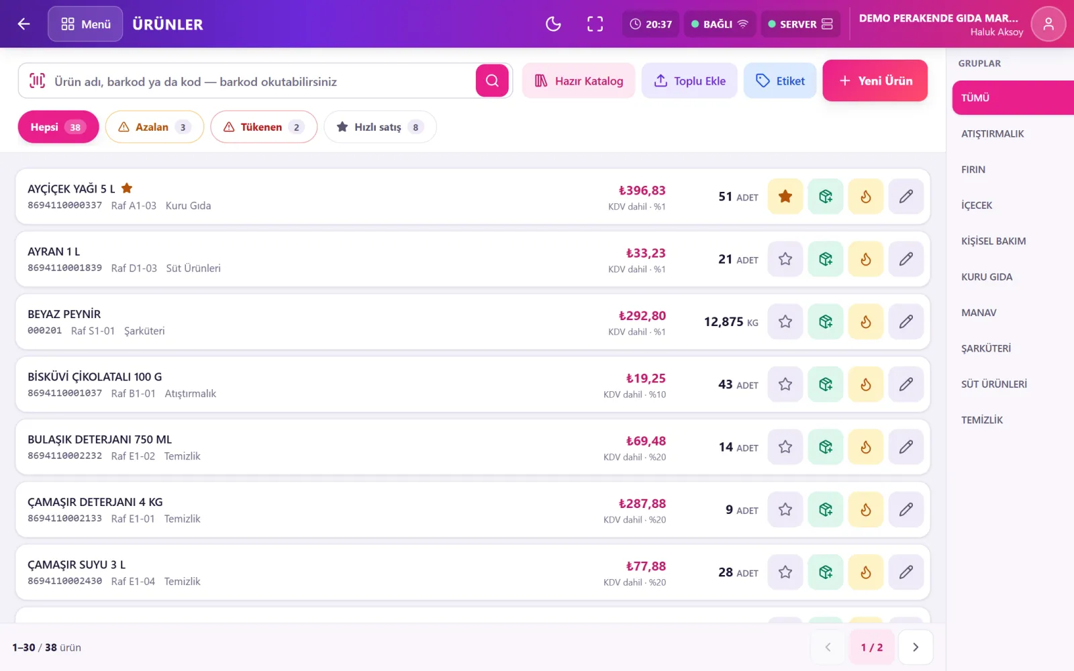Select SÜT ÜRÜNLERİ group
Image resolution: width=1074 pixels, height=671 pixels.
pyautogui.click(x=1013, y=384)
